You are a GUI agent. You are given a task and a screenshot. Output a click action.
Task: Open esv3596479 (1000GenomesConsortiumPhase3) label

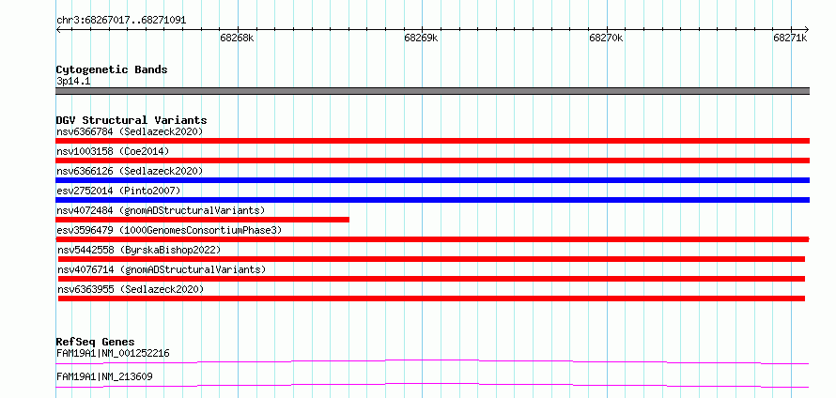(169, 230)
